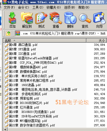Click the Add (添加) toolbar icon
Image resolution: width=107 pixels, height=131 pixels.
pos(12,18)
